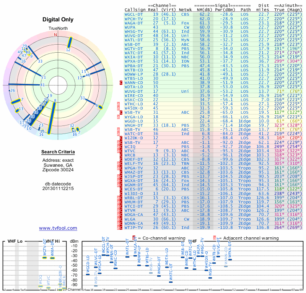This screenshot has width=306, height=293.
Task: Click WGTV-DT marker in VHF Hi chart
Action: click(x=45, y=258)
